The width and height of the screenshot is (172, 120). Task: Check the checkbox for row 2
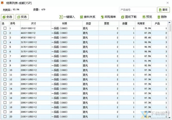coord(5,33)
